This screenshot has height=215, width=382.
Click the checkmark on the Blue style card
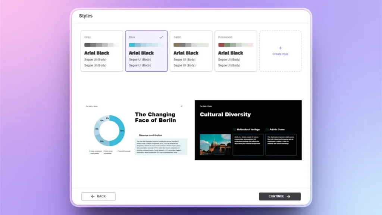pyautogui.click(x=161, y=37)
